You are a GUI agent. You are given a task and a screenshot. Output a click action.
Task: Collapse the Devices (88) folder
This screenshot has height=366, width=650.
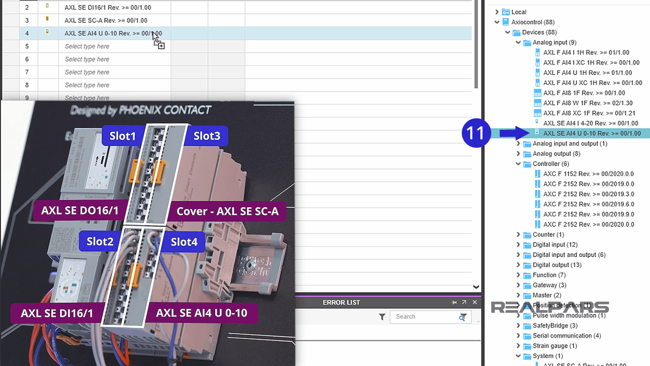point(507,32)
